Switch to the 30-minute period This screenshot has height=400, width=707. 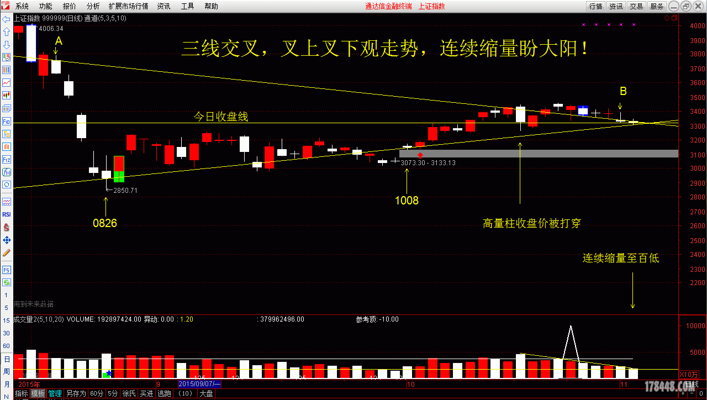click(6, 333)
